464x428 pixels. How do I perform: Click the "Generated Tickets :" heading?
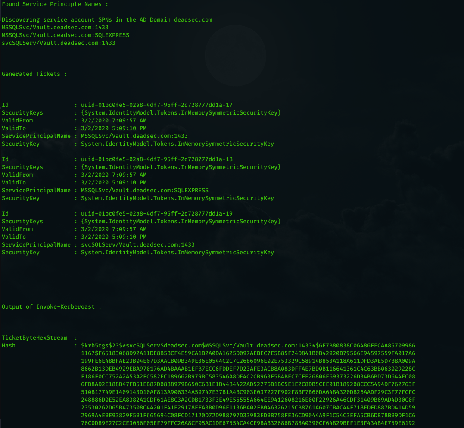(34, 74)
